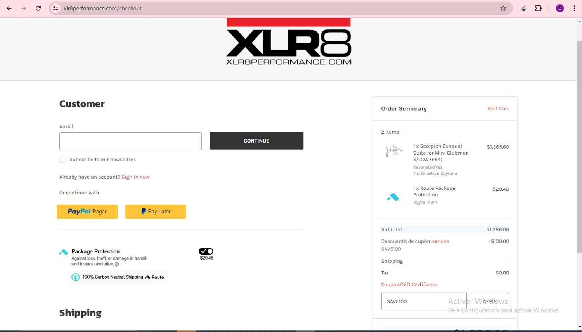Image resolution: width=582 pixels, height=332 pixels.
Task: Click the coupon code field with SAVE100
Action: 424,301
